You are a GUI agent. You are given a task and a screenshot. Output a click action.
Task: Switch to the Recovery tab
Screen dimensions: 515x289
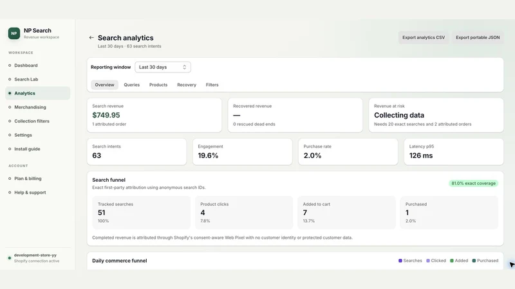tap(187, 85)
